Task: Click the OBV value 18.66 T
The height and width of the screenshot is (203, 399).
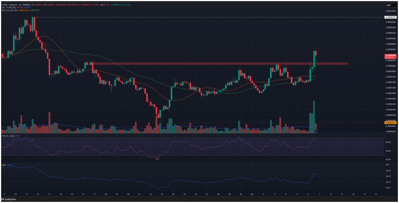Action: [10, 165]
